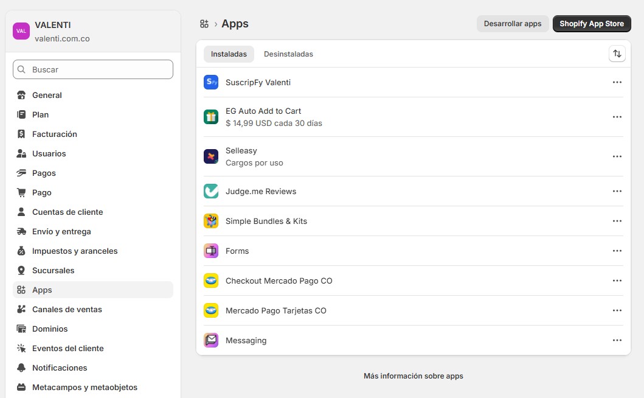Open options menu for Selleasy
The image size is (644, 398).
617,156
